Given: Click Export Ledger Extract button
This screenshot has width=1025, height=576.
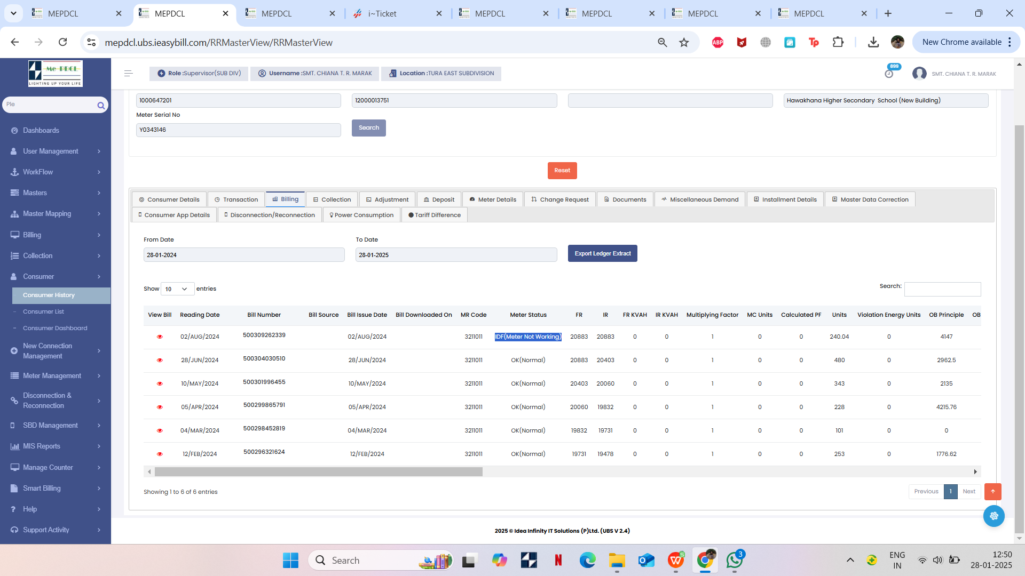Looking at the screenshot, I should (603, 254).
